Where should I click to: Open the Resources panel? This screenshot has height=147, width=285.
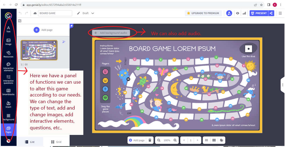pyautogui.click(x=8, y=54)
